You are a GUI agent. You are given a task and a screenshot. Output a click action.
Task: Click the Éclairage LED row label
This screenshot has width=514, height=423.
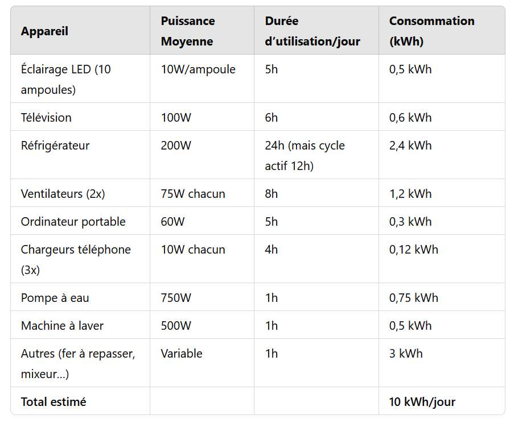coord(66,79)
